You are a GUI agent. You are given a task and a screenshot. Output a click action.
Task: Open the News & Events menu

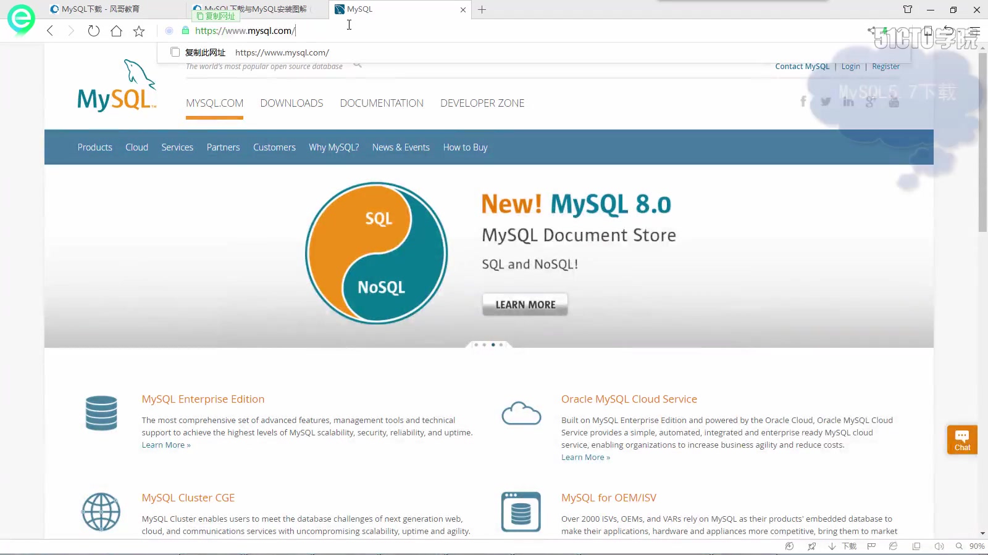(401, 147)
